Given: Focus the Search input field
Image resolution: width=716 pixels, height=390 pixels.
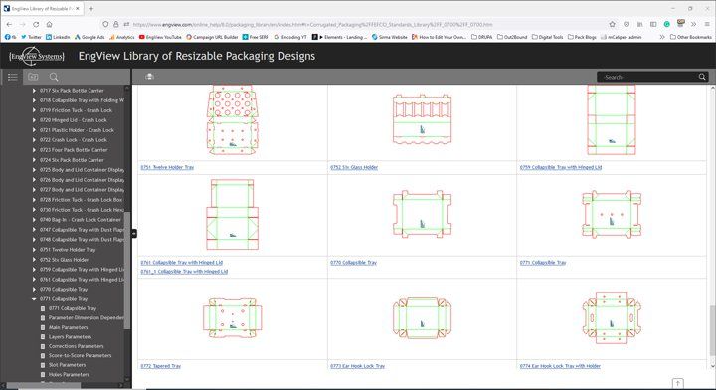Looking at the screenshot, I should coord(647,77).
